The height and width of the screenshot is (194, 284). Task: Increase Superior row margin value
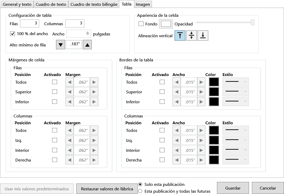94,92
